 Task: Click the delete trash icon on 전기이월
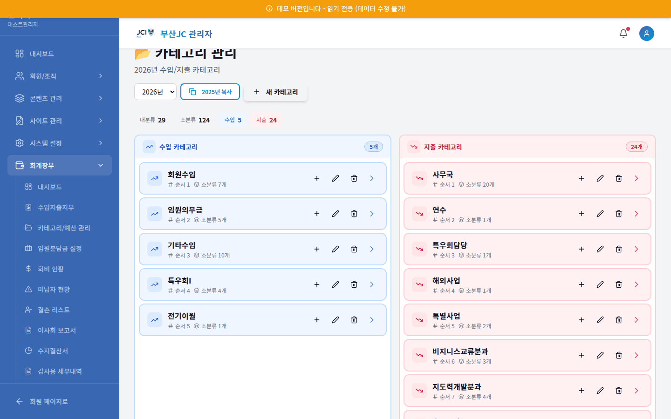354,320
